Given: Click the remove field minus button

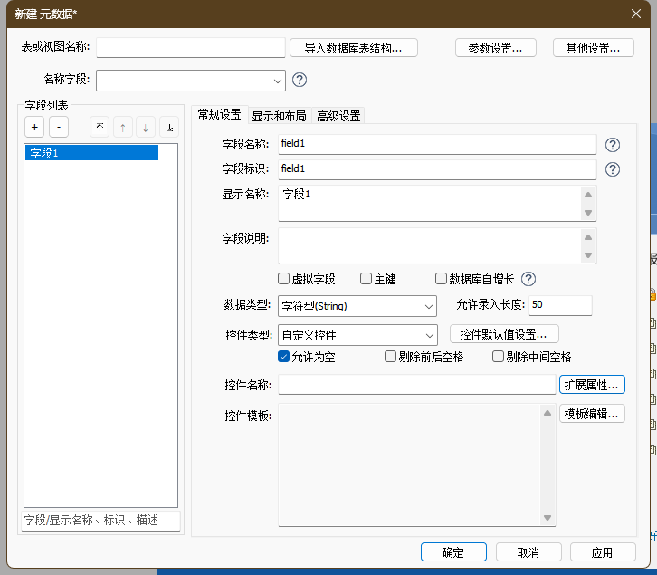Looking at the screenshot, I should (x=57, y=128).
